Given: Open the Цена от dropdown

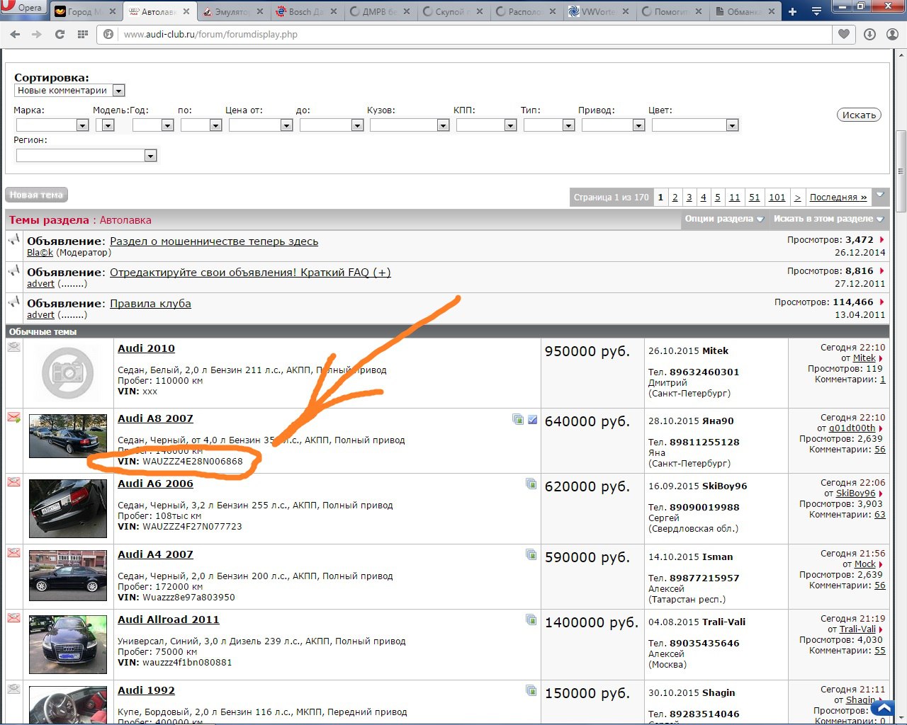Looking at the screenshot, I should (261, 125).
